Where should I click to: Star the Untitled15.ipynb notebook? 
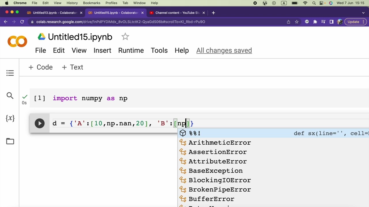point(125,37)
